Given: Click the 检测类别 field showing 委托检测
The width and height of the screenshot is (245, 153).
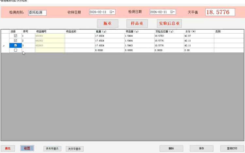Looking at the screenshot, I should 37,13.
